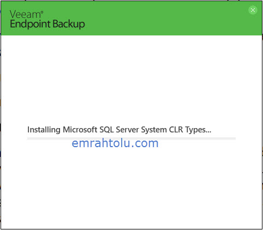Click the word Backup in the header title
Screen dimensions: 263x230
click(69, 24)
